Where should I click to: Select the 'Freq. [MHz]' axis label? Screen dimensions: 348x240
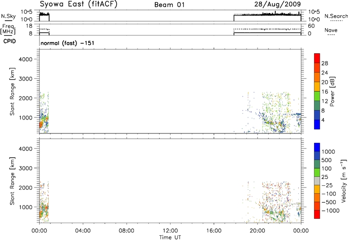point(8,29)
